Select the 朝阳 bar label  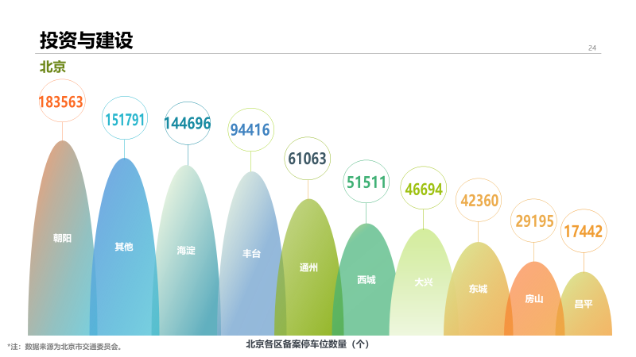tap(62, 238)
